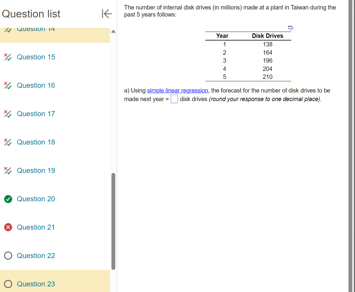Collapse the Question list sidebar
The image size is (355, 292).
[x=106, y=14]
